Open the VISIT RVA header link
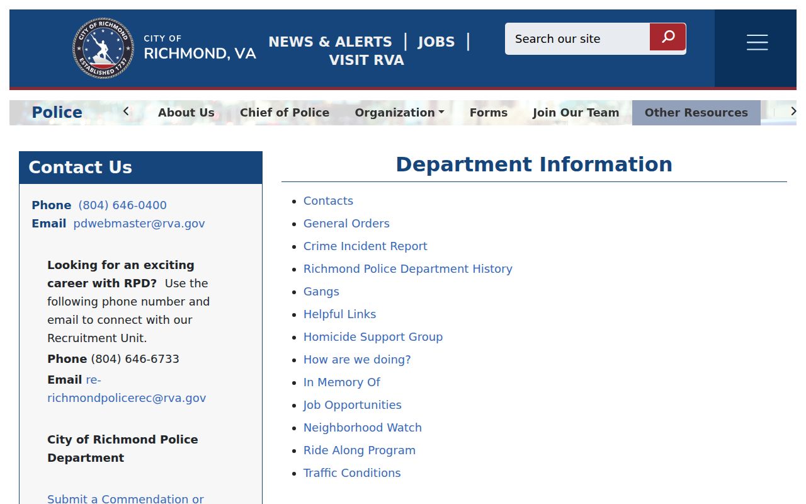 pyautogui.click(x=366, y=60)
